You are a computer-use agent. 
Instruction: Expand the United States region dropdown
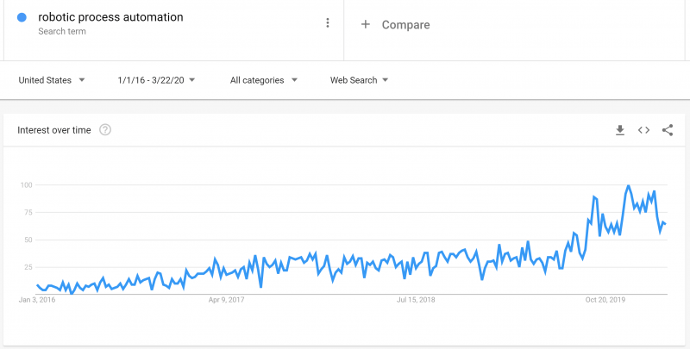(x=52, y=80)
